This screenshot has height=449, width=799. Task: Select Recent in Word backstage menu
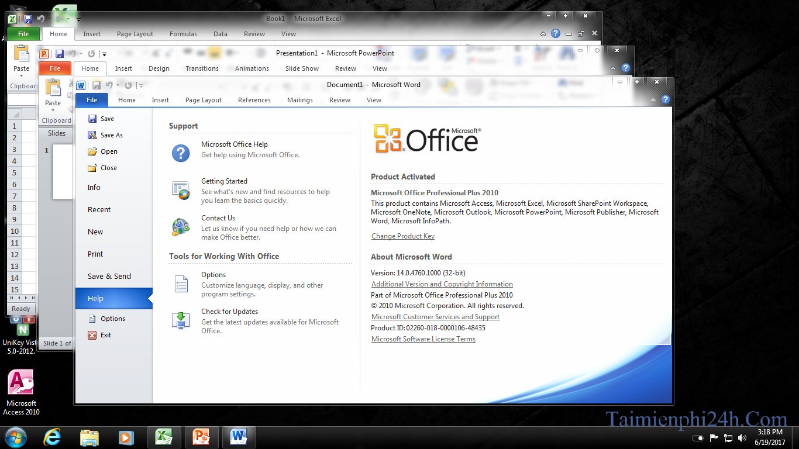coord(99,210)
